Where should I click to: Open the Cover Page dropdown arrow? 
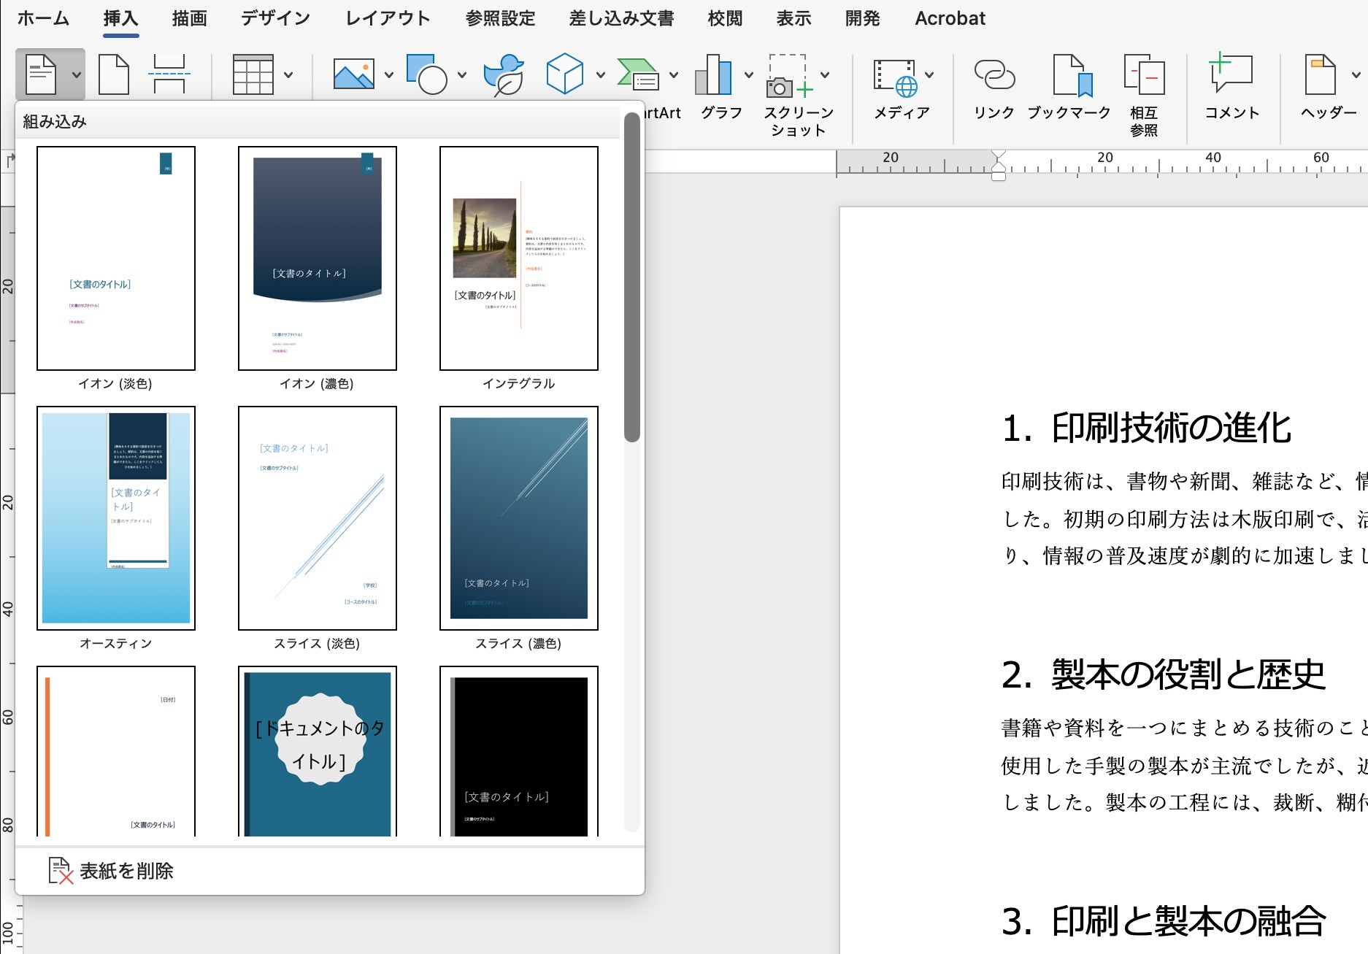(x=76, y=74)
